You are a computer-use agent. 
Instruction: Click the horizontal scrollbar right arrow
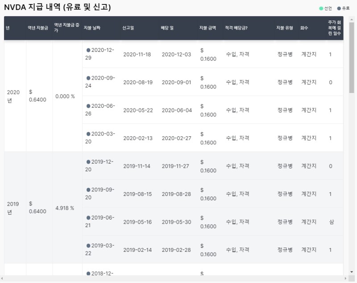click(345, 279)
